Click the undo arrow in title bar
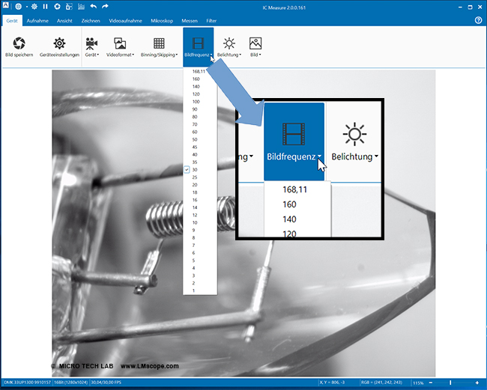 93,6
